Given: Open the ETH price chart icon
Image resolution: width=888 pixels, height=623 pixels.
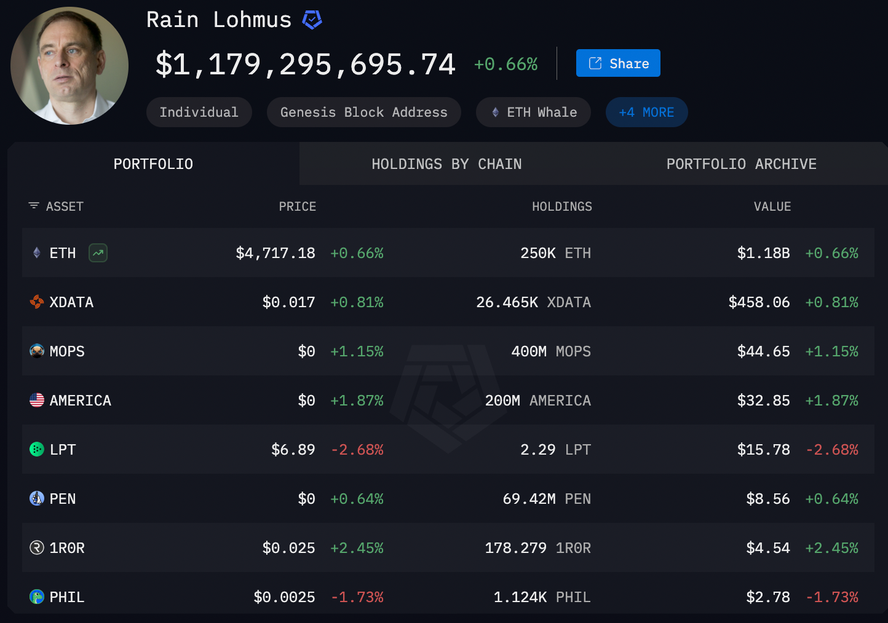Looking at the screenshot, I should (x=98, y=253).
